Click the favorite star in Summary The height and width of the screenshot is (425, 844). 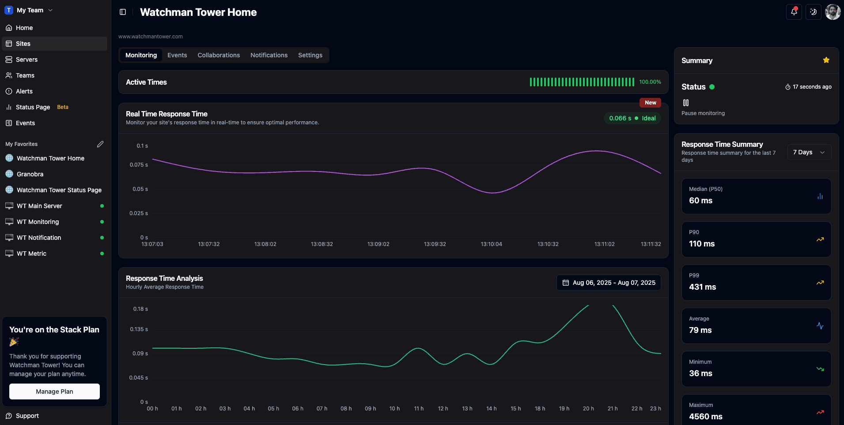point(826,60)
